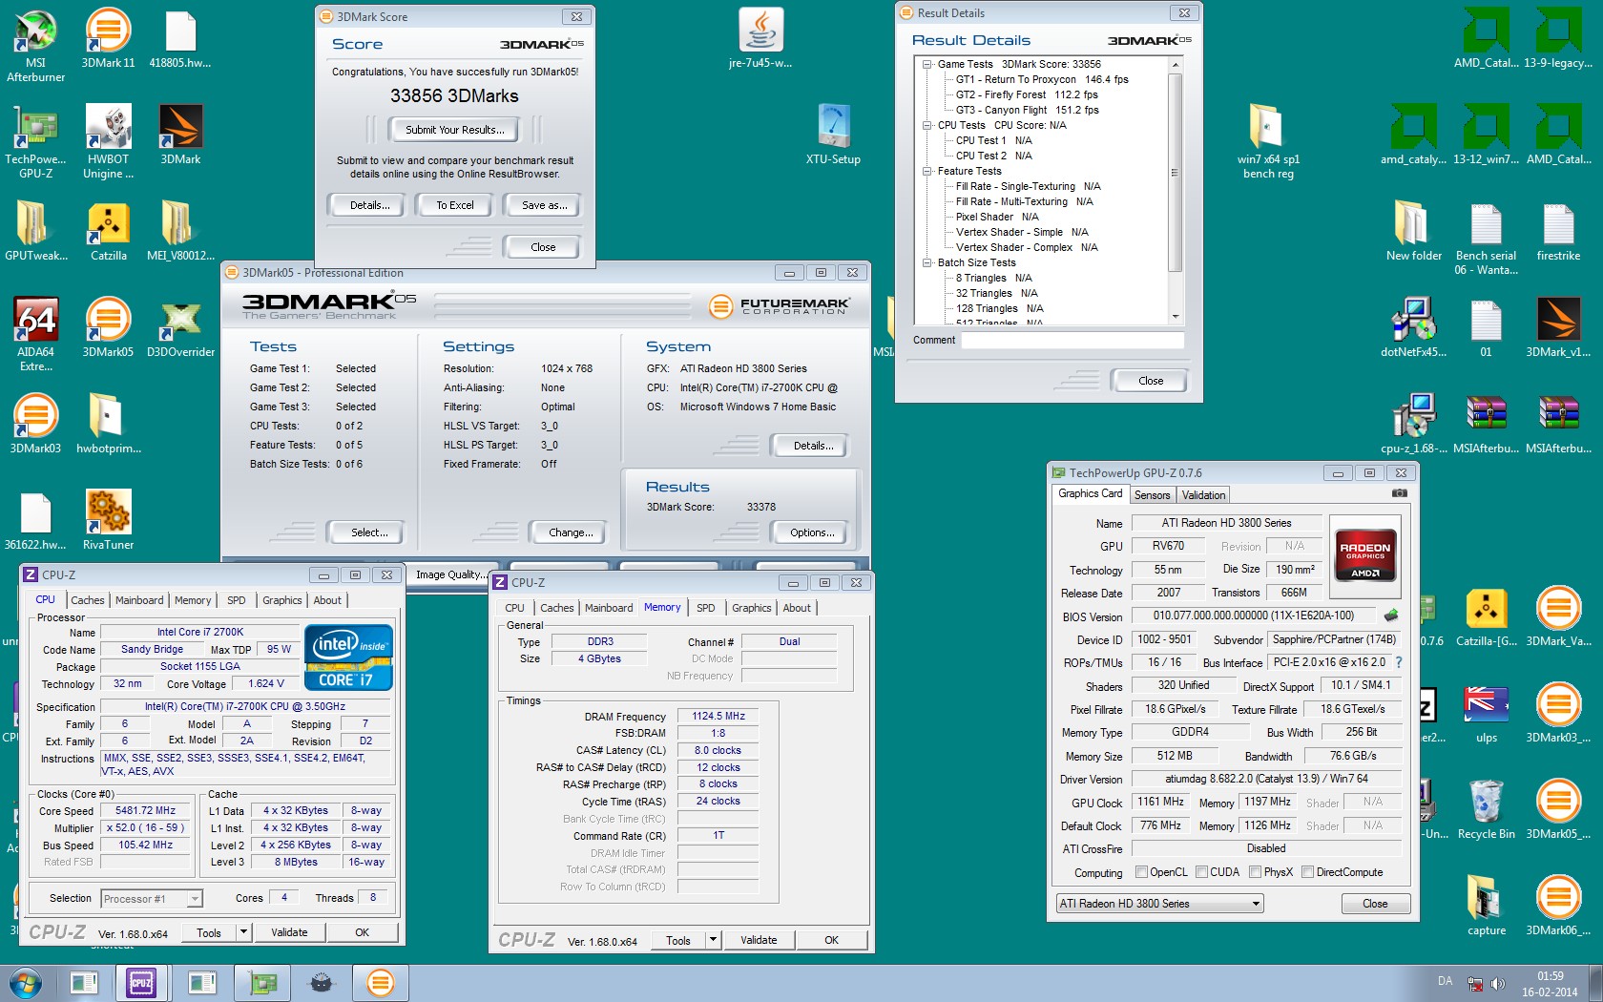The width and height of the screenshot is (1603, 1002).
Task: Click the Details button in Score window
Action: pyautogui.click(x=366, y=205)
